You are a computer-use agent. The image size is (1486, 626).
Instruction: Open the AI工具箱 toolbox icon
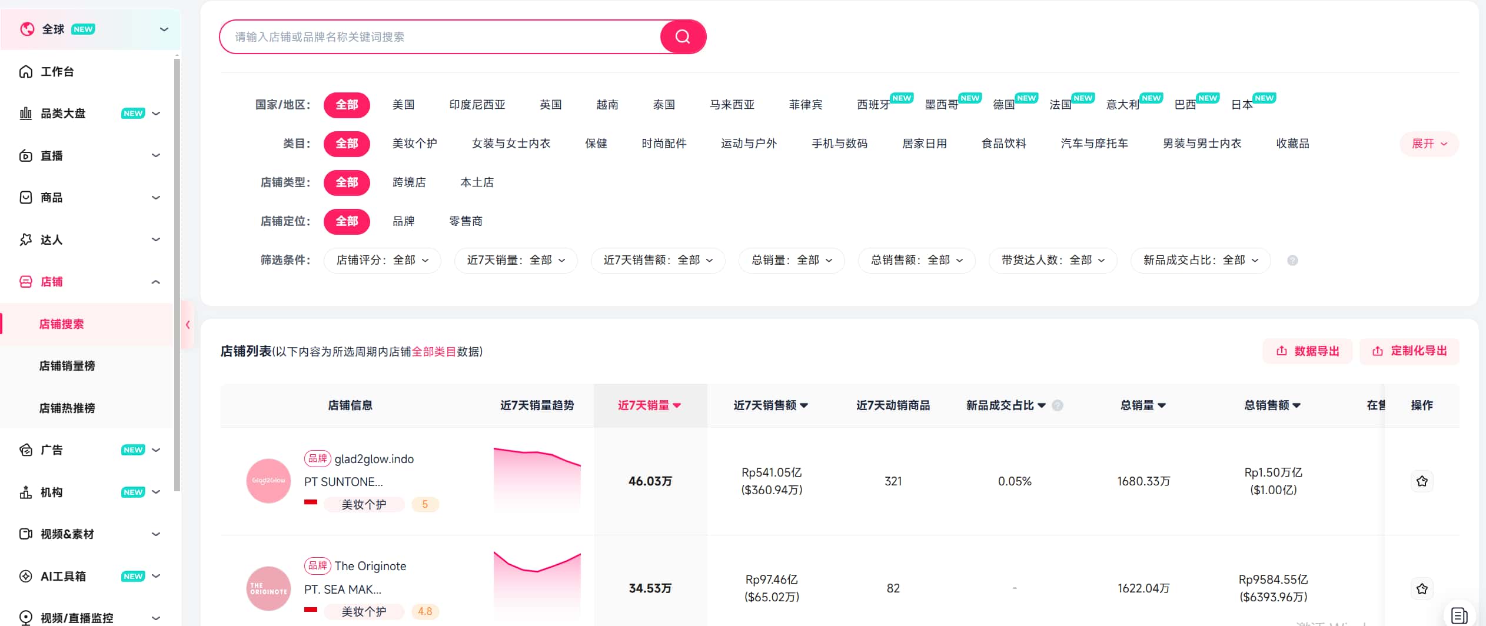[26, 575]
